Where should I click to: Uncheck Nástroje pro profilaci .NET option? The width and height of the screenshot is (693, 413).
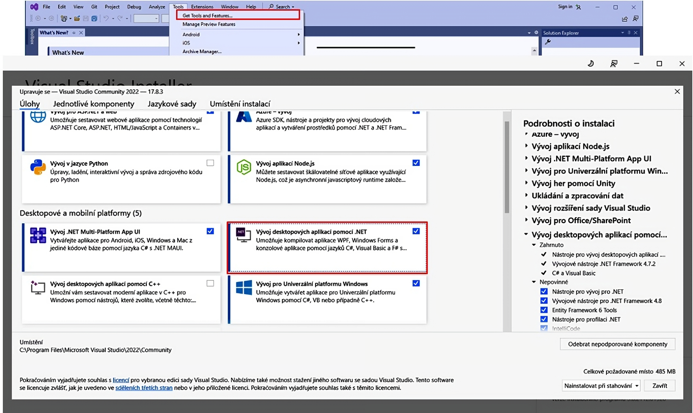pyautogui.click(x=544, y=319)
